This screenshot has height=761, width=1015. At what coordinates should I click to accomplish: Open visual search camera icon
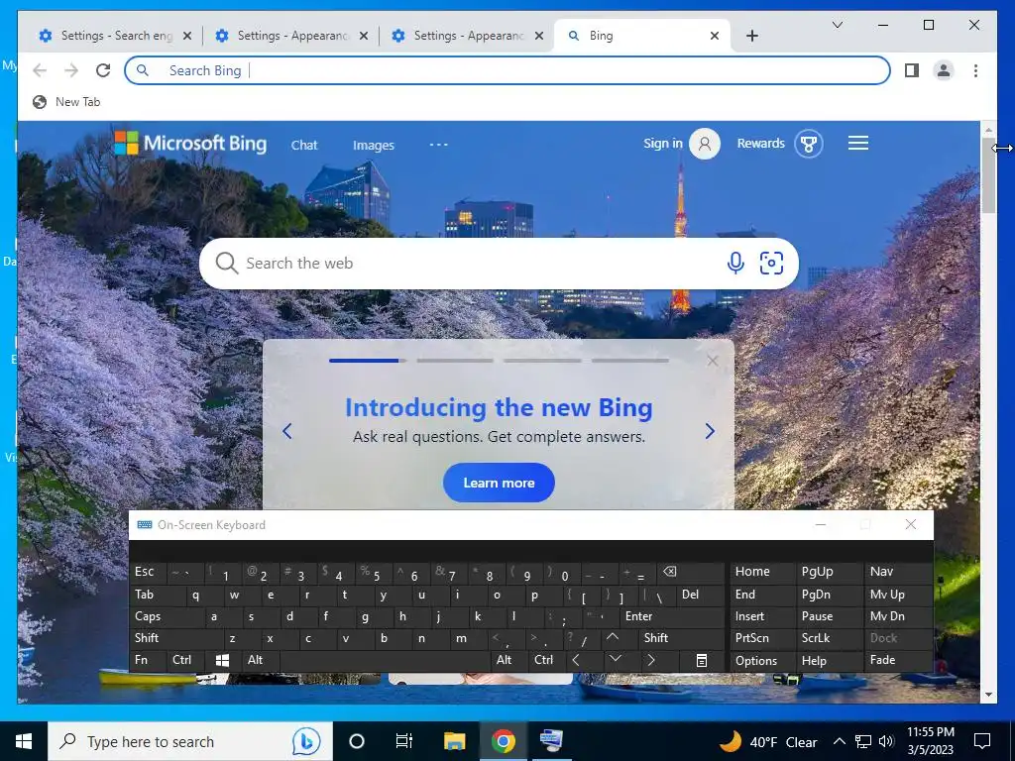tap(771, 263)
